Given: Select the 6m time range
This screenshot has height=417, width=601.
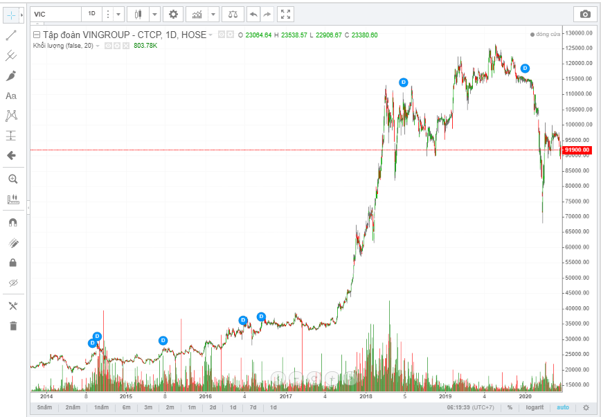Looking at the screenshot, I should 126,407.
